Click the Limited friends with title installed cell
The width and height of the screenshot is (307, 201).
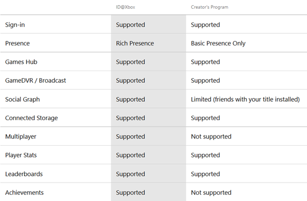(x=245, y=99)
